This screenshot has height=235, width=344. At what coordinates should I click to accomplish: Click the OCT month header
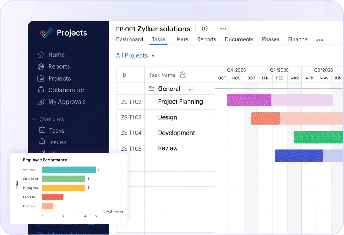[222, 78]
